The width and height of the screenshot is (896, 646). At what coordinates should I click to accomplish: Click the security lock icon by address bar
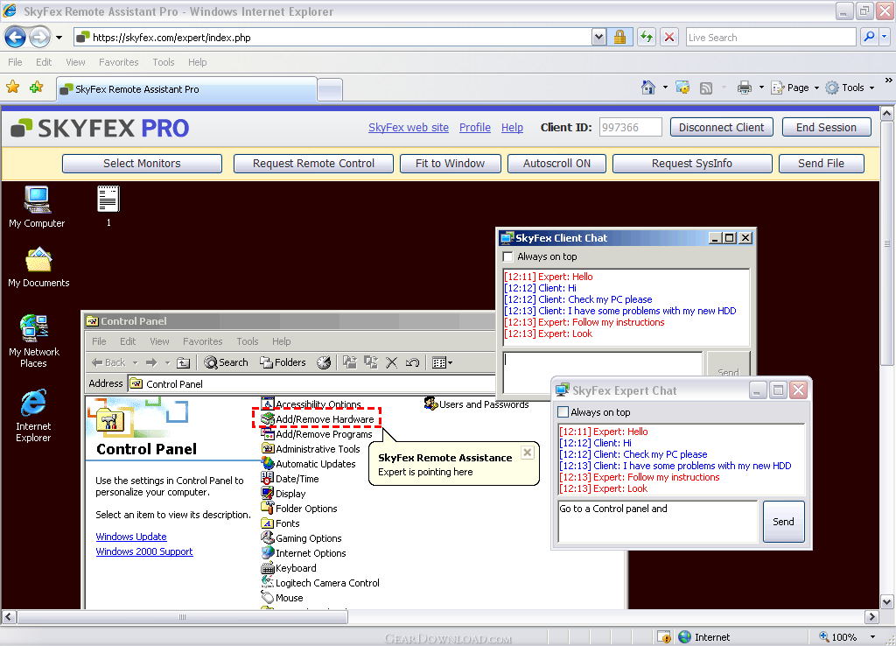[x=619, y=38]
